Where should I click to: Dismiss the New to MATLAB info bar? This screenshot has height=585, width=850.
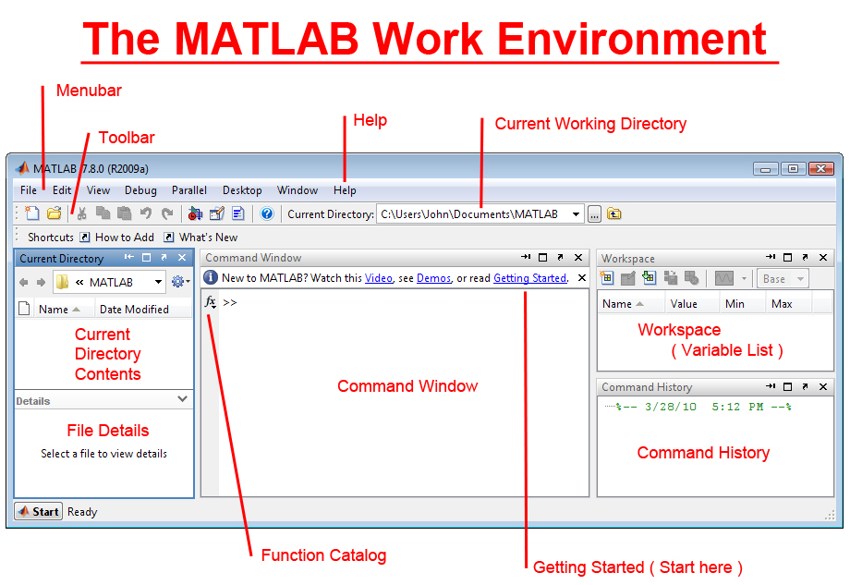pos(582,277)
